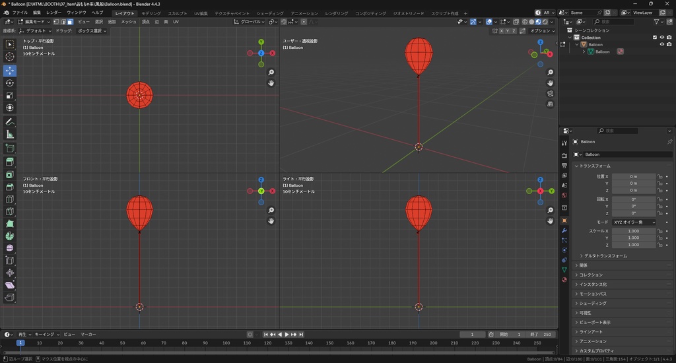Select the 3D Cursor tool
676x363 pixels.
[x=9, y=57]
